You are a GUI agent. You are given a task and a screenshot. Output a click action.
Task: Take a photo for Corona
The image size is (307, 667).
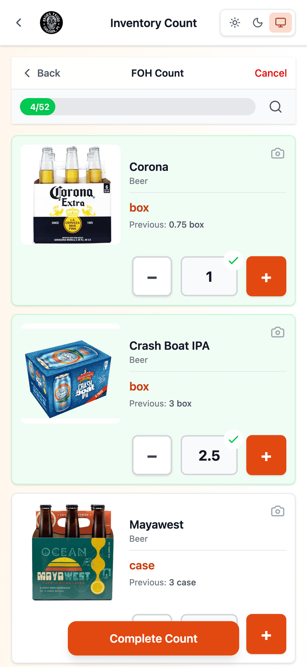(277, 153)
